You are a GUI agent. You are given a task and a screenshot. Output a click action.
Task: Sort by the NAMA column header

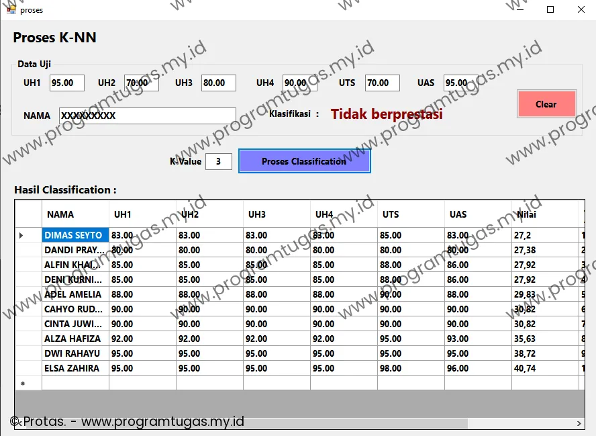point(75,214)
